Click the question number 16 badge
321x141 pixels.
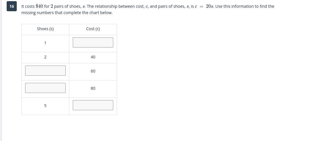12,6
